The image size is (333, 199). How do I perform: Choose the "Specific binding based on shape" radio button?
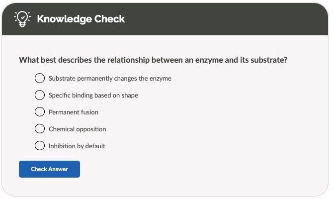pos(40,95)
